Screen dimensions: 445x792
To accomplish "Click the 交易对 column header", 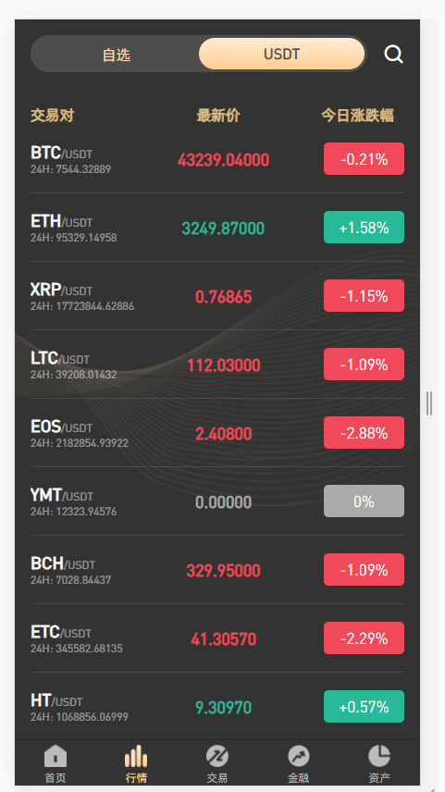I will pos(53,116).
